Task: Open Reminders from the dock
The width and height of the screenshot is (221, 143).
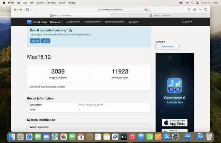Action: click(x=98, y=137)
